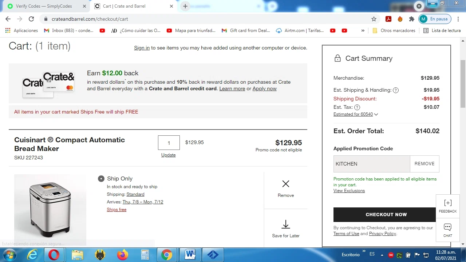Viewport: 466px width, 262px height.
Task: Reload the Crate and Barrel cart page
Action: coord(31,19)
